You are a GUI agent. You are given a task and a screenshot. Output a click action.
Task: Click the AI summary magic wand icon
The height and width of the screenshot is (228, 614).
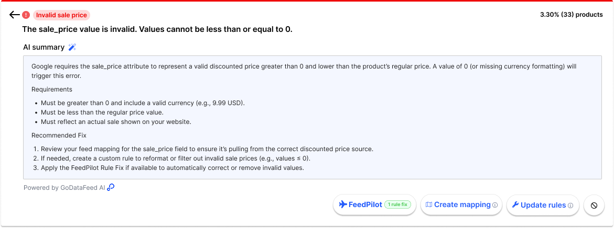(72, 48)
